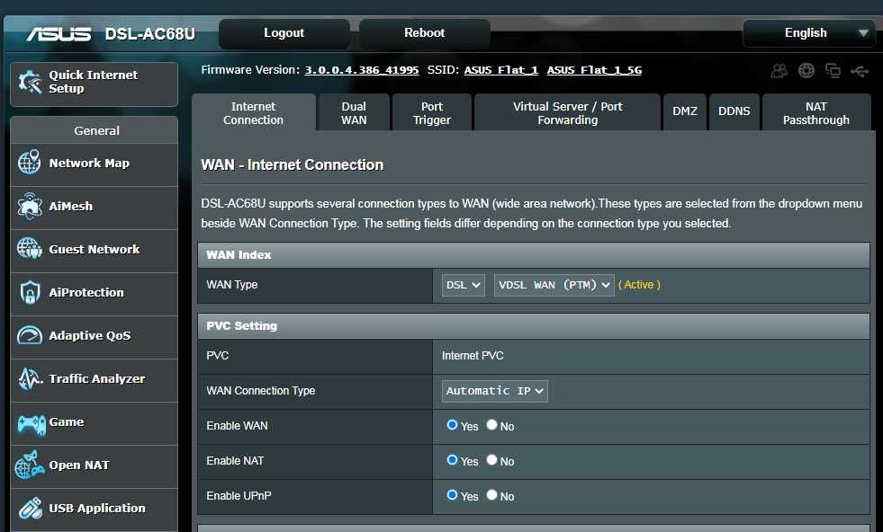The image size is (883, 532).
Task: Open the DMZ tab
Action: 685,111
